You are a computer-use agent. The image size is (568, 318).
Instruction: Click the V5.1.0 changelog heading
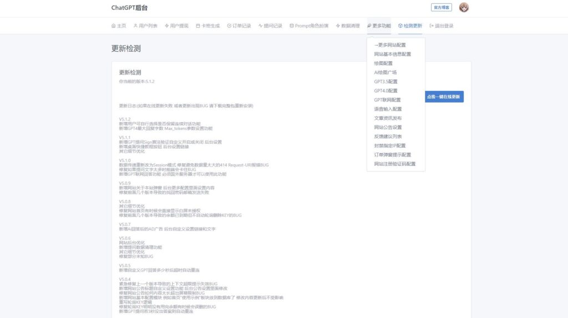(125, 160)
